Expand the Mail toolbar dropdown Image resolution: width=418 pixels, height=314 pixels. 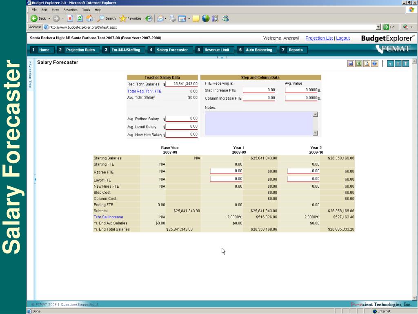coord(165,18)
